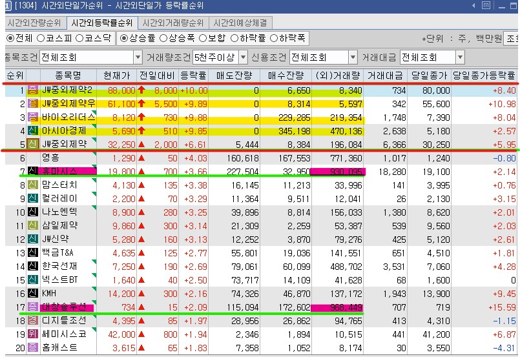Viewport: 520px width, 357px height.
Task: Click the 신 badge next to 한국선재
Action: [x=32, y=266]
